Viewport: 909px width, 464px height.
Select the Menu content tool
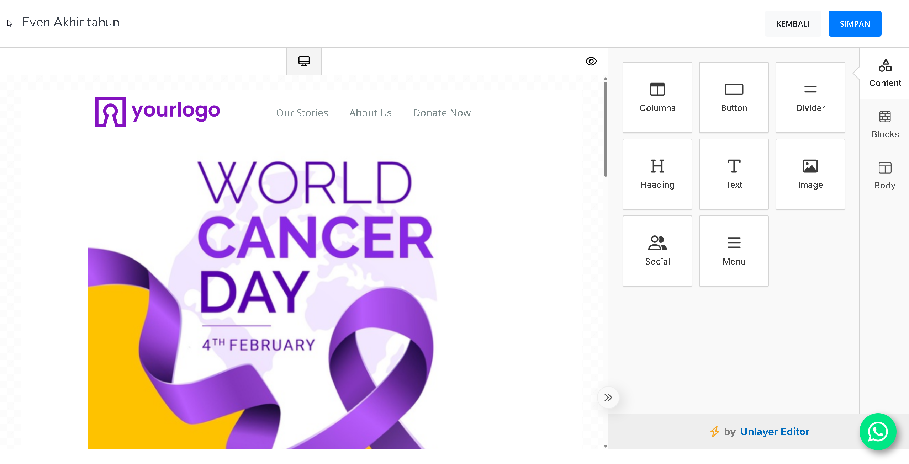coord(734,251)
